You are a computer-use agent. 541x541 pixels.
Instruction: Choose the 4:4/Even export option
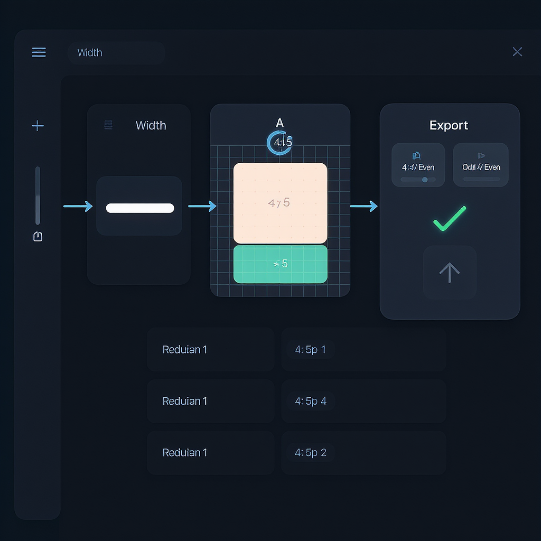click(x=418, y=165)
